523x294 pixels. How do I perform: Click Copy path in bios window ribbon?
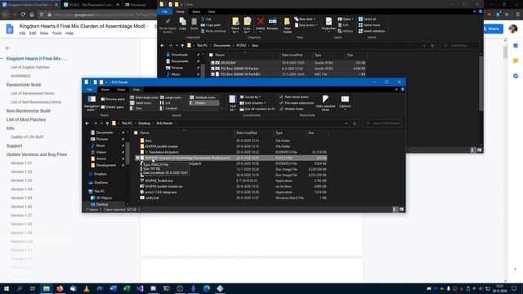(211, 25)
